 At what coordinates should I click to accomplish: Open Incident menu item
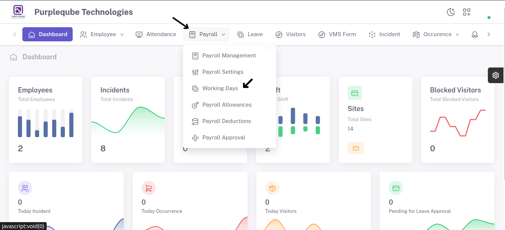[x=384, y=34]
